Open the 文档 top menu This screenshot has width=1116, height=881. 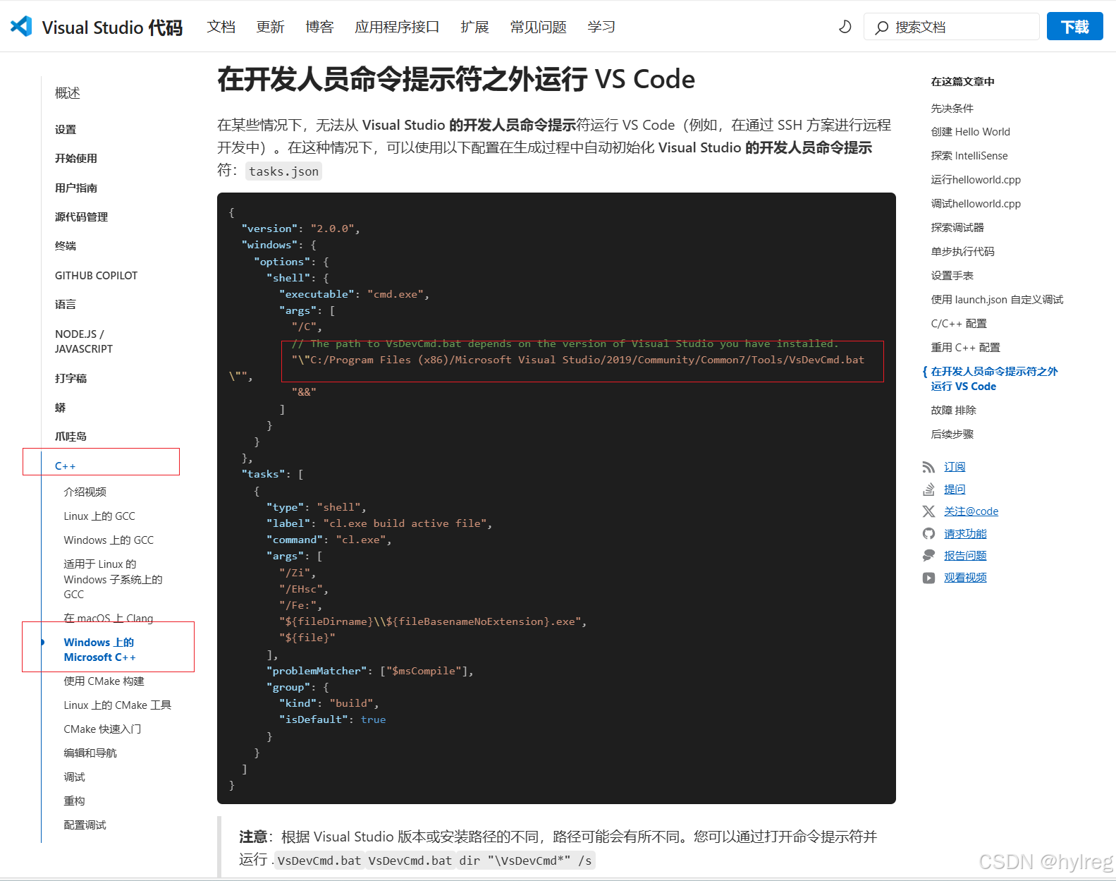(221, 27)
